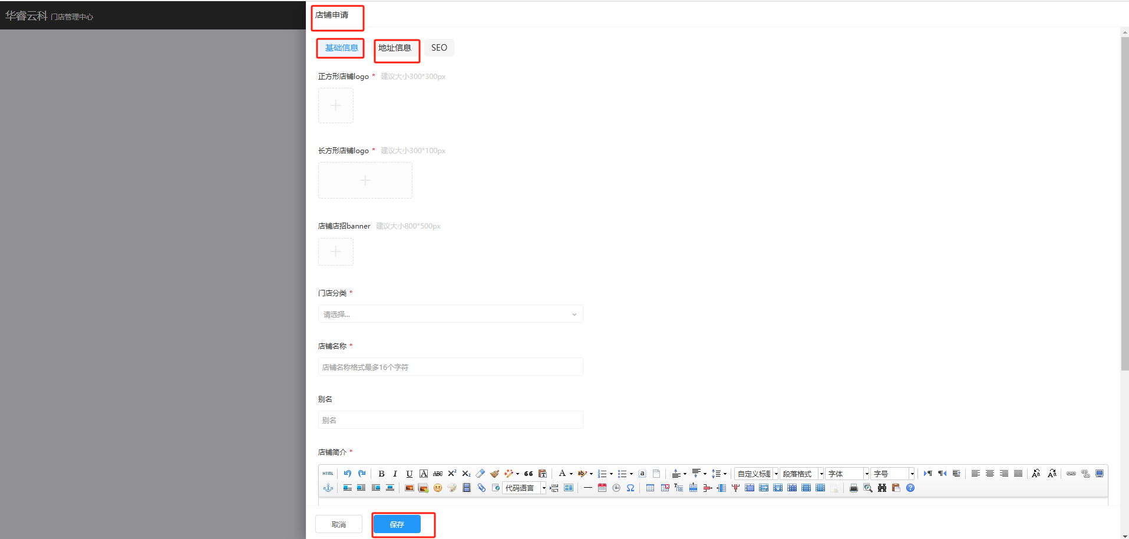Expand the 字体 font dropdown
Viewport: 1129px width, 539px height.
point(847,474)
